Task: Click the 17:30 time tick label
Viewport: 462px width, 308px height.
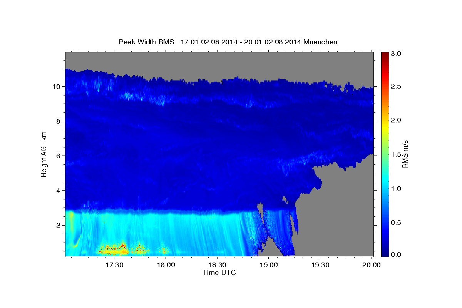Action: coord(114,265)
